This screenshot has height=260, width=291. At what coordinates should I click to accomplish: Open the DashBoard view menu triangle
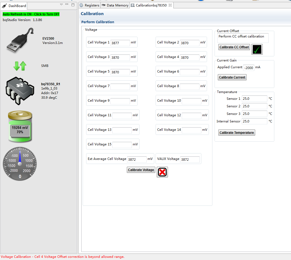(61, 5)
